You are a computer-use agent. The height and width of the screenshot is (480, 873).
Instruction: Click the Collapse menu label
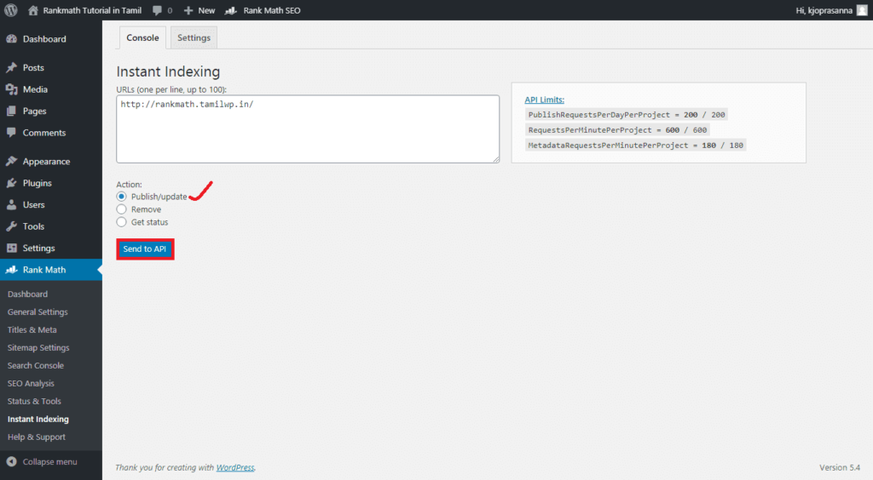pos(49,461)
